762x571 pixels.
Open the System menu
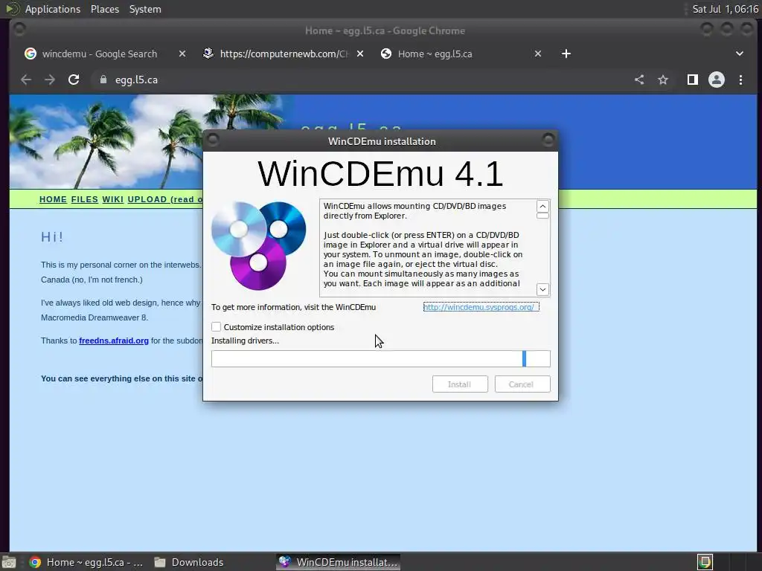point(145,9)
